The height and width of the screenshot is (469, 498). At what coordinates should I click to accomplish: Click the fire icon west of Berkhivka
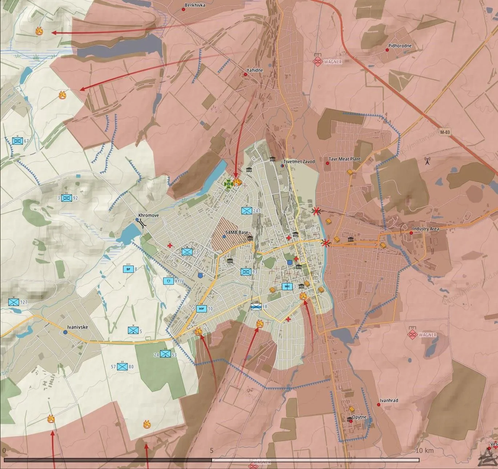coord(39,31)
